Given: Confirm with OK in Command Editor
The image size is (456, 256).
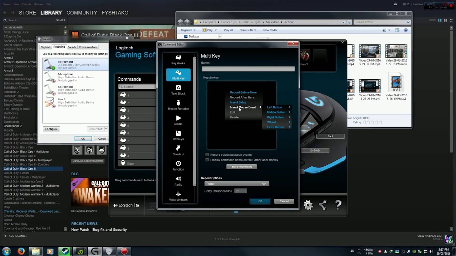Looking at the screenshot, I should tap(260, 201).
